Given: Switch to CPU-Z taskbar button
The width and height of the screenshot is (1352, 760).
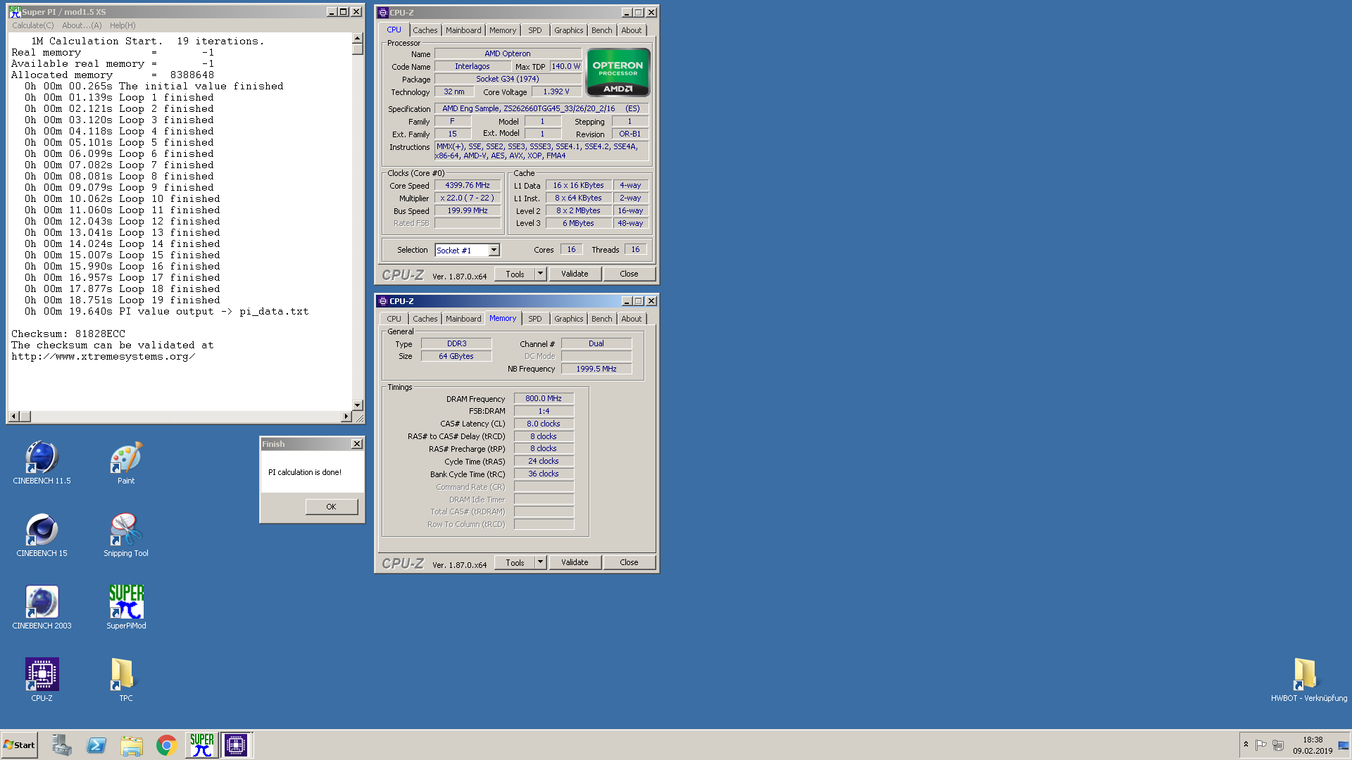Looking at the screenshot, I should [x=236, y=745].
